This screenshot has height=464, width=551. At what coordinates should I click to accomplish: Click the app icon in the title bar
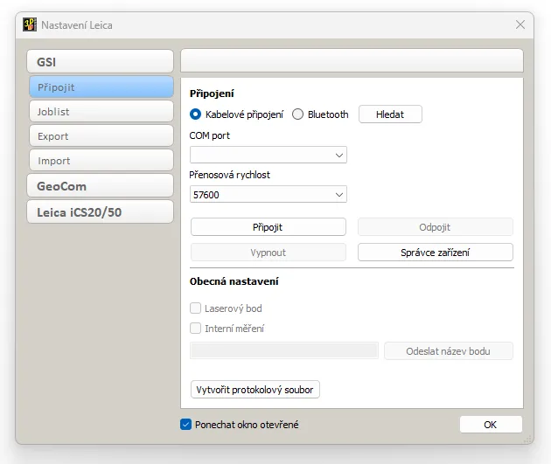coord(30,24)
